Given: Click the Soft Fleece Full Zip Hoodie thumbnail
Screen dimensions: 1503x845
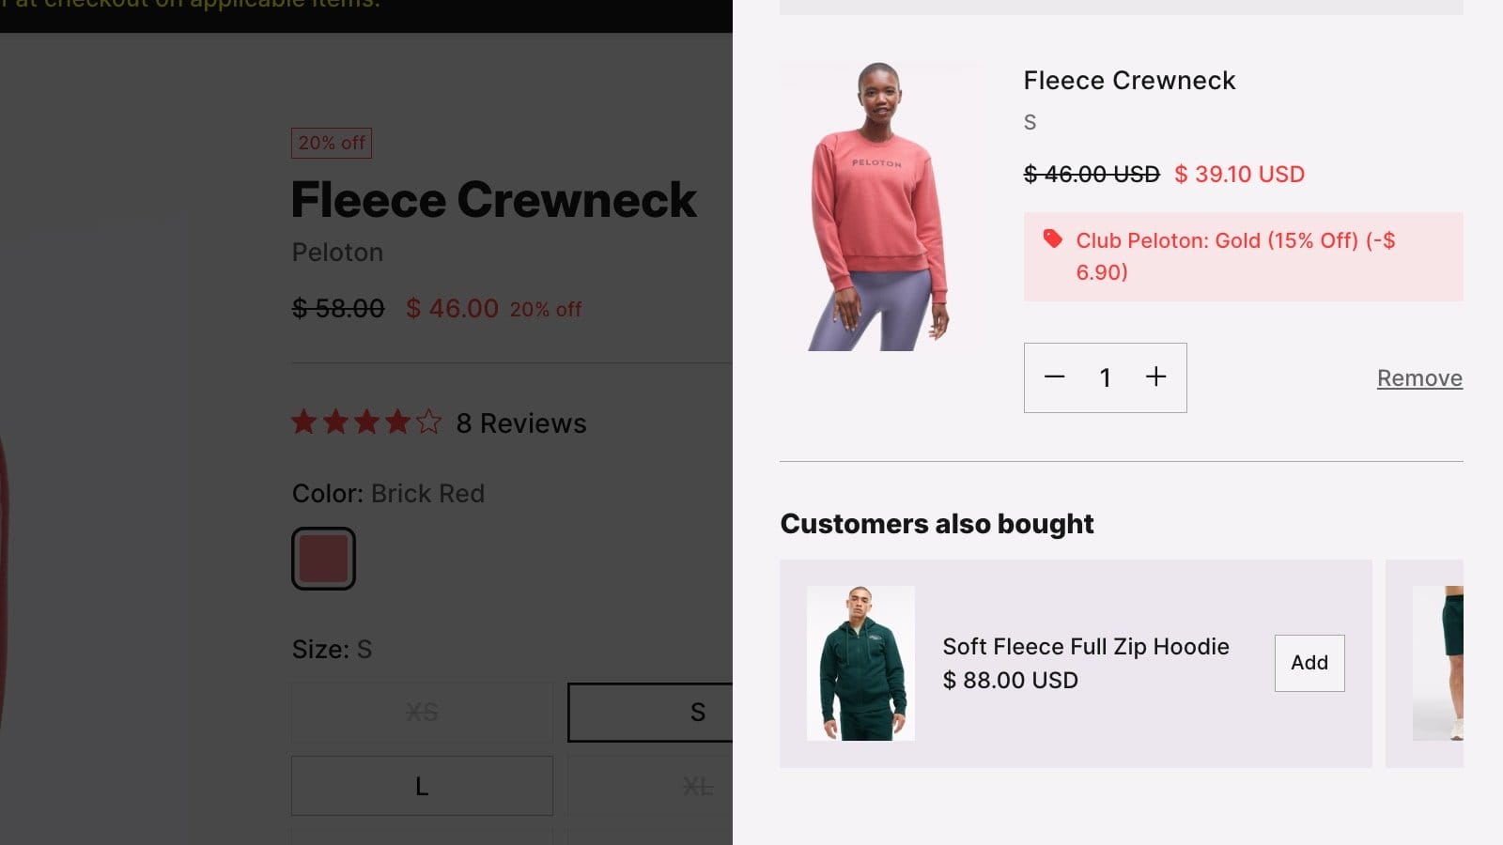Looking at the screenshot, I should pyautogui.click(x=860, y=663).
